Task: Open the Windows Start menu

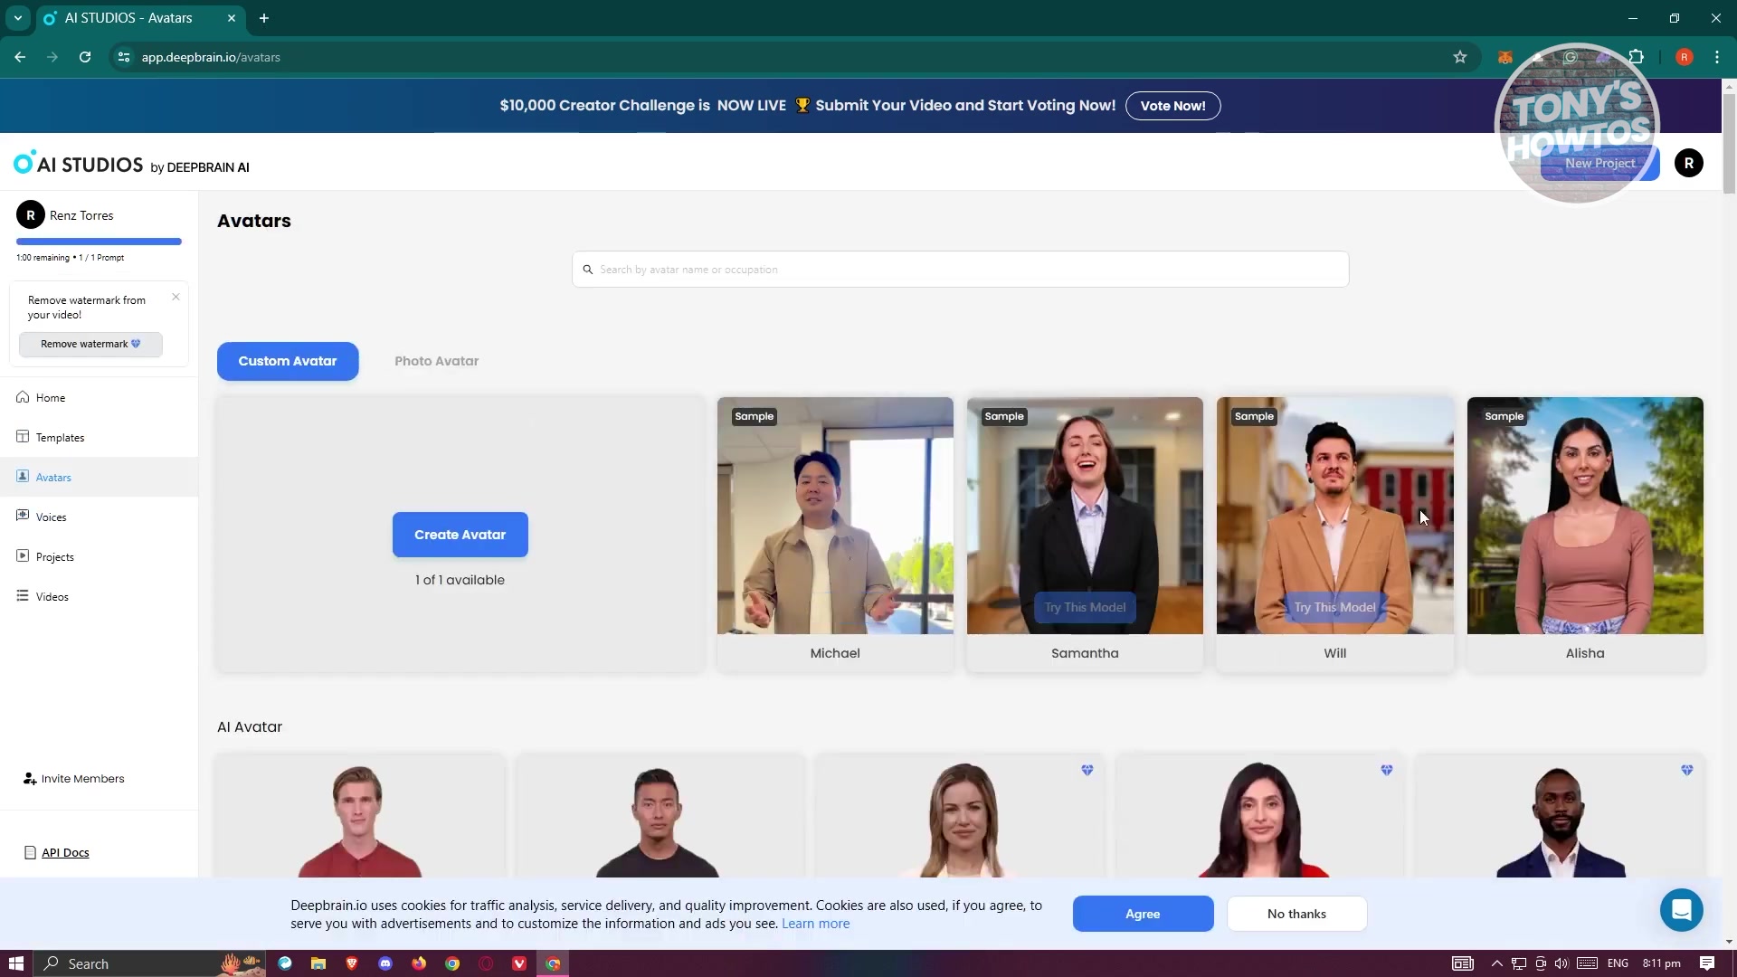Action: point(15,963)
